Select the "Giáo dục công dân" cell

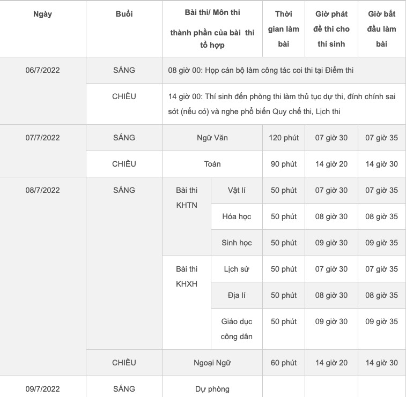click(x=237, y=329)
